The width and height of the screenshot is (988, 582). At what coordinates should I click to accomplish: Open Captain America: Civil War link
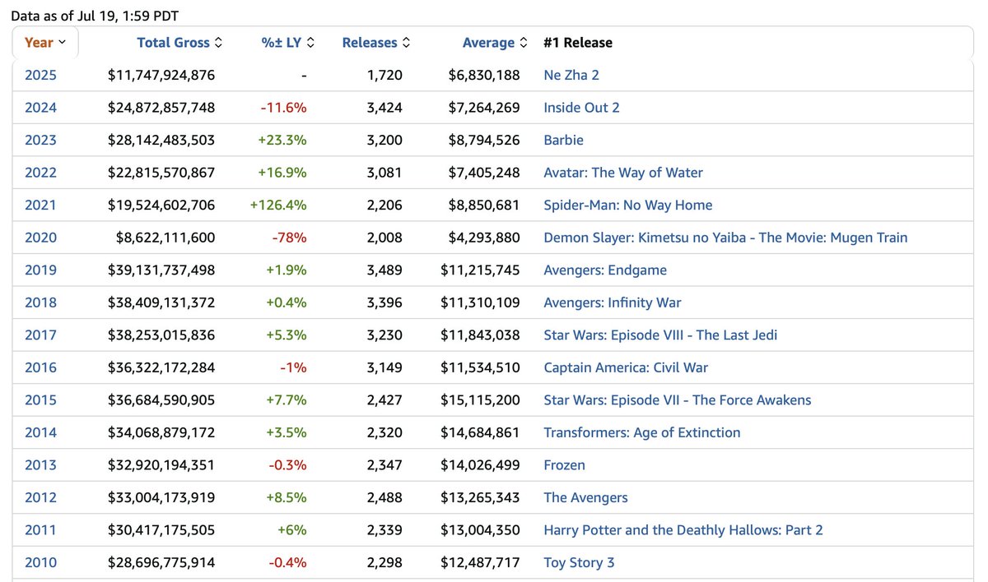626,367
